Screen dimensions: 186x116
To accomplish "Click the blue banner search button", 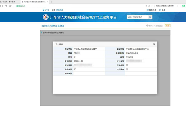I will tap(150, 17).
